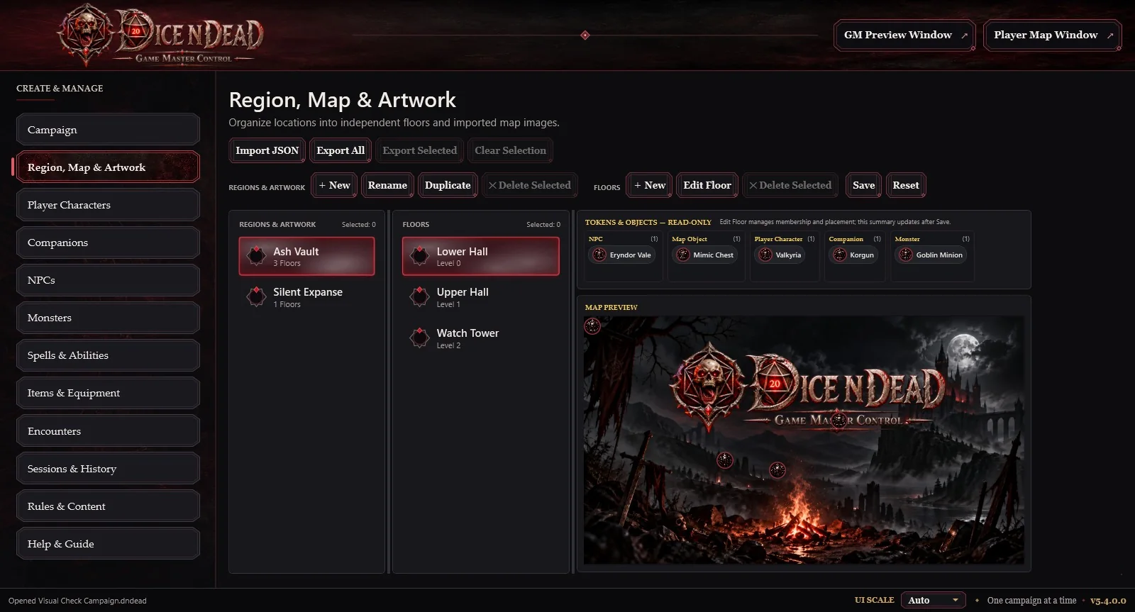Navigate to the NPCs section

(x=108, y=280)
